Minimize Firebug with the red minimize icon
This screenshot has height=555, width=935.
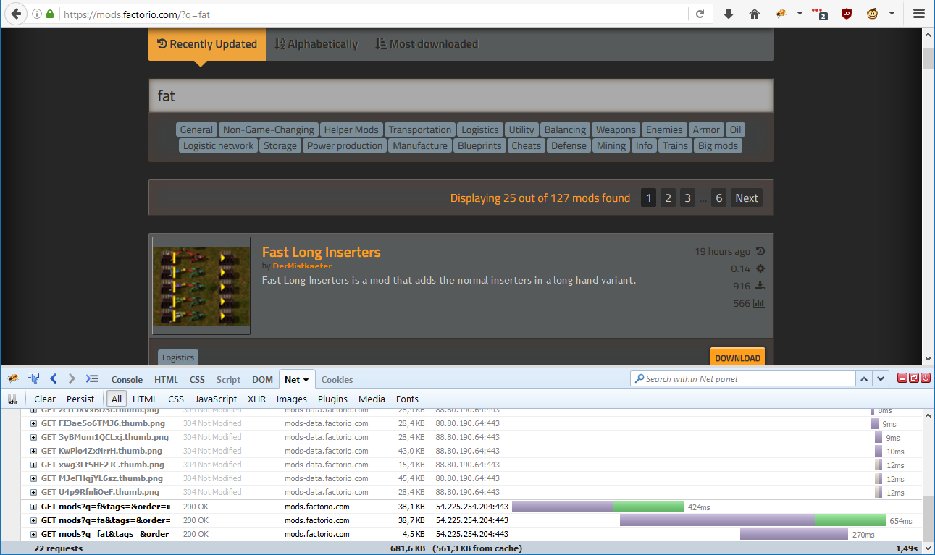pos(902,378)
